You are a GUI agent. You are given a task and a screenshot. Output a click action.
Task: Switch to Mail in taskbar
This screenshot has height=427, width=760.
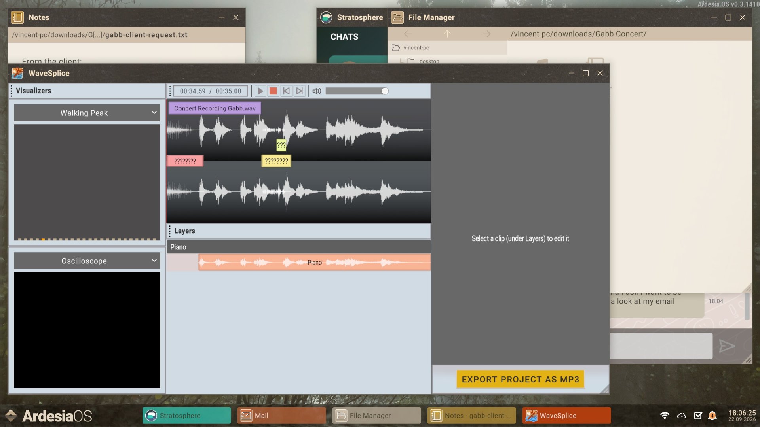(281, 416)
